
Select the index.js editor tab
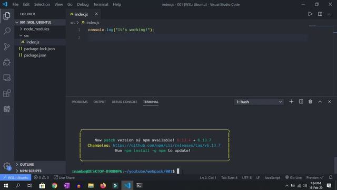pyautogui.click(x=83, y=14)
